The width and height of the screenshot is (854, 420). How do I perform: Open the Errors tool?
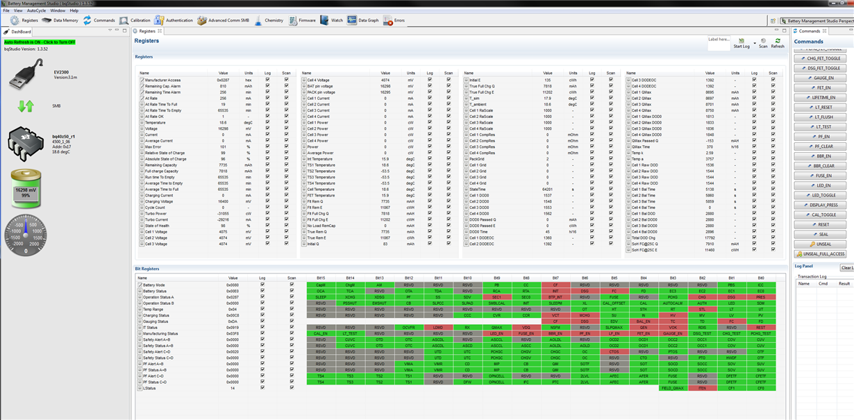coord(394,20)
